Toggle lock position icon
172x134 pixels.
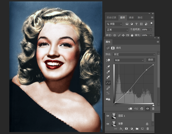[123, 35]
